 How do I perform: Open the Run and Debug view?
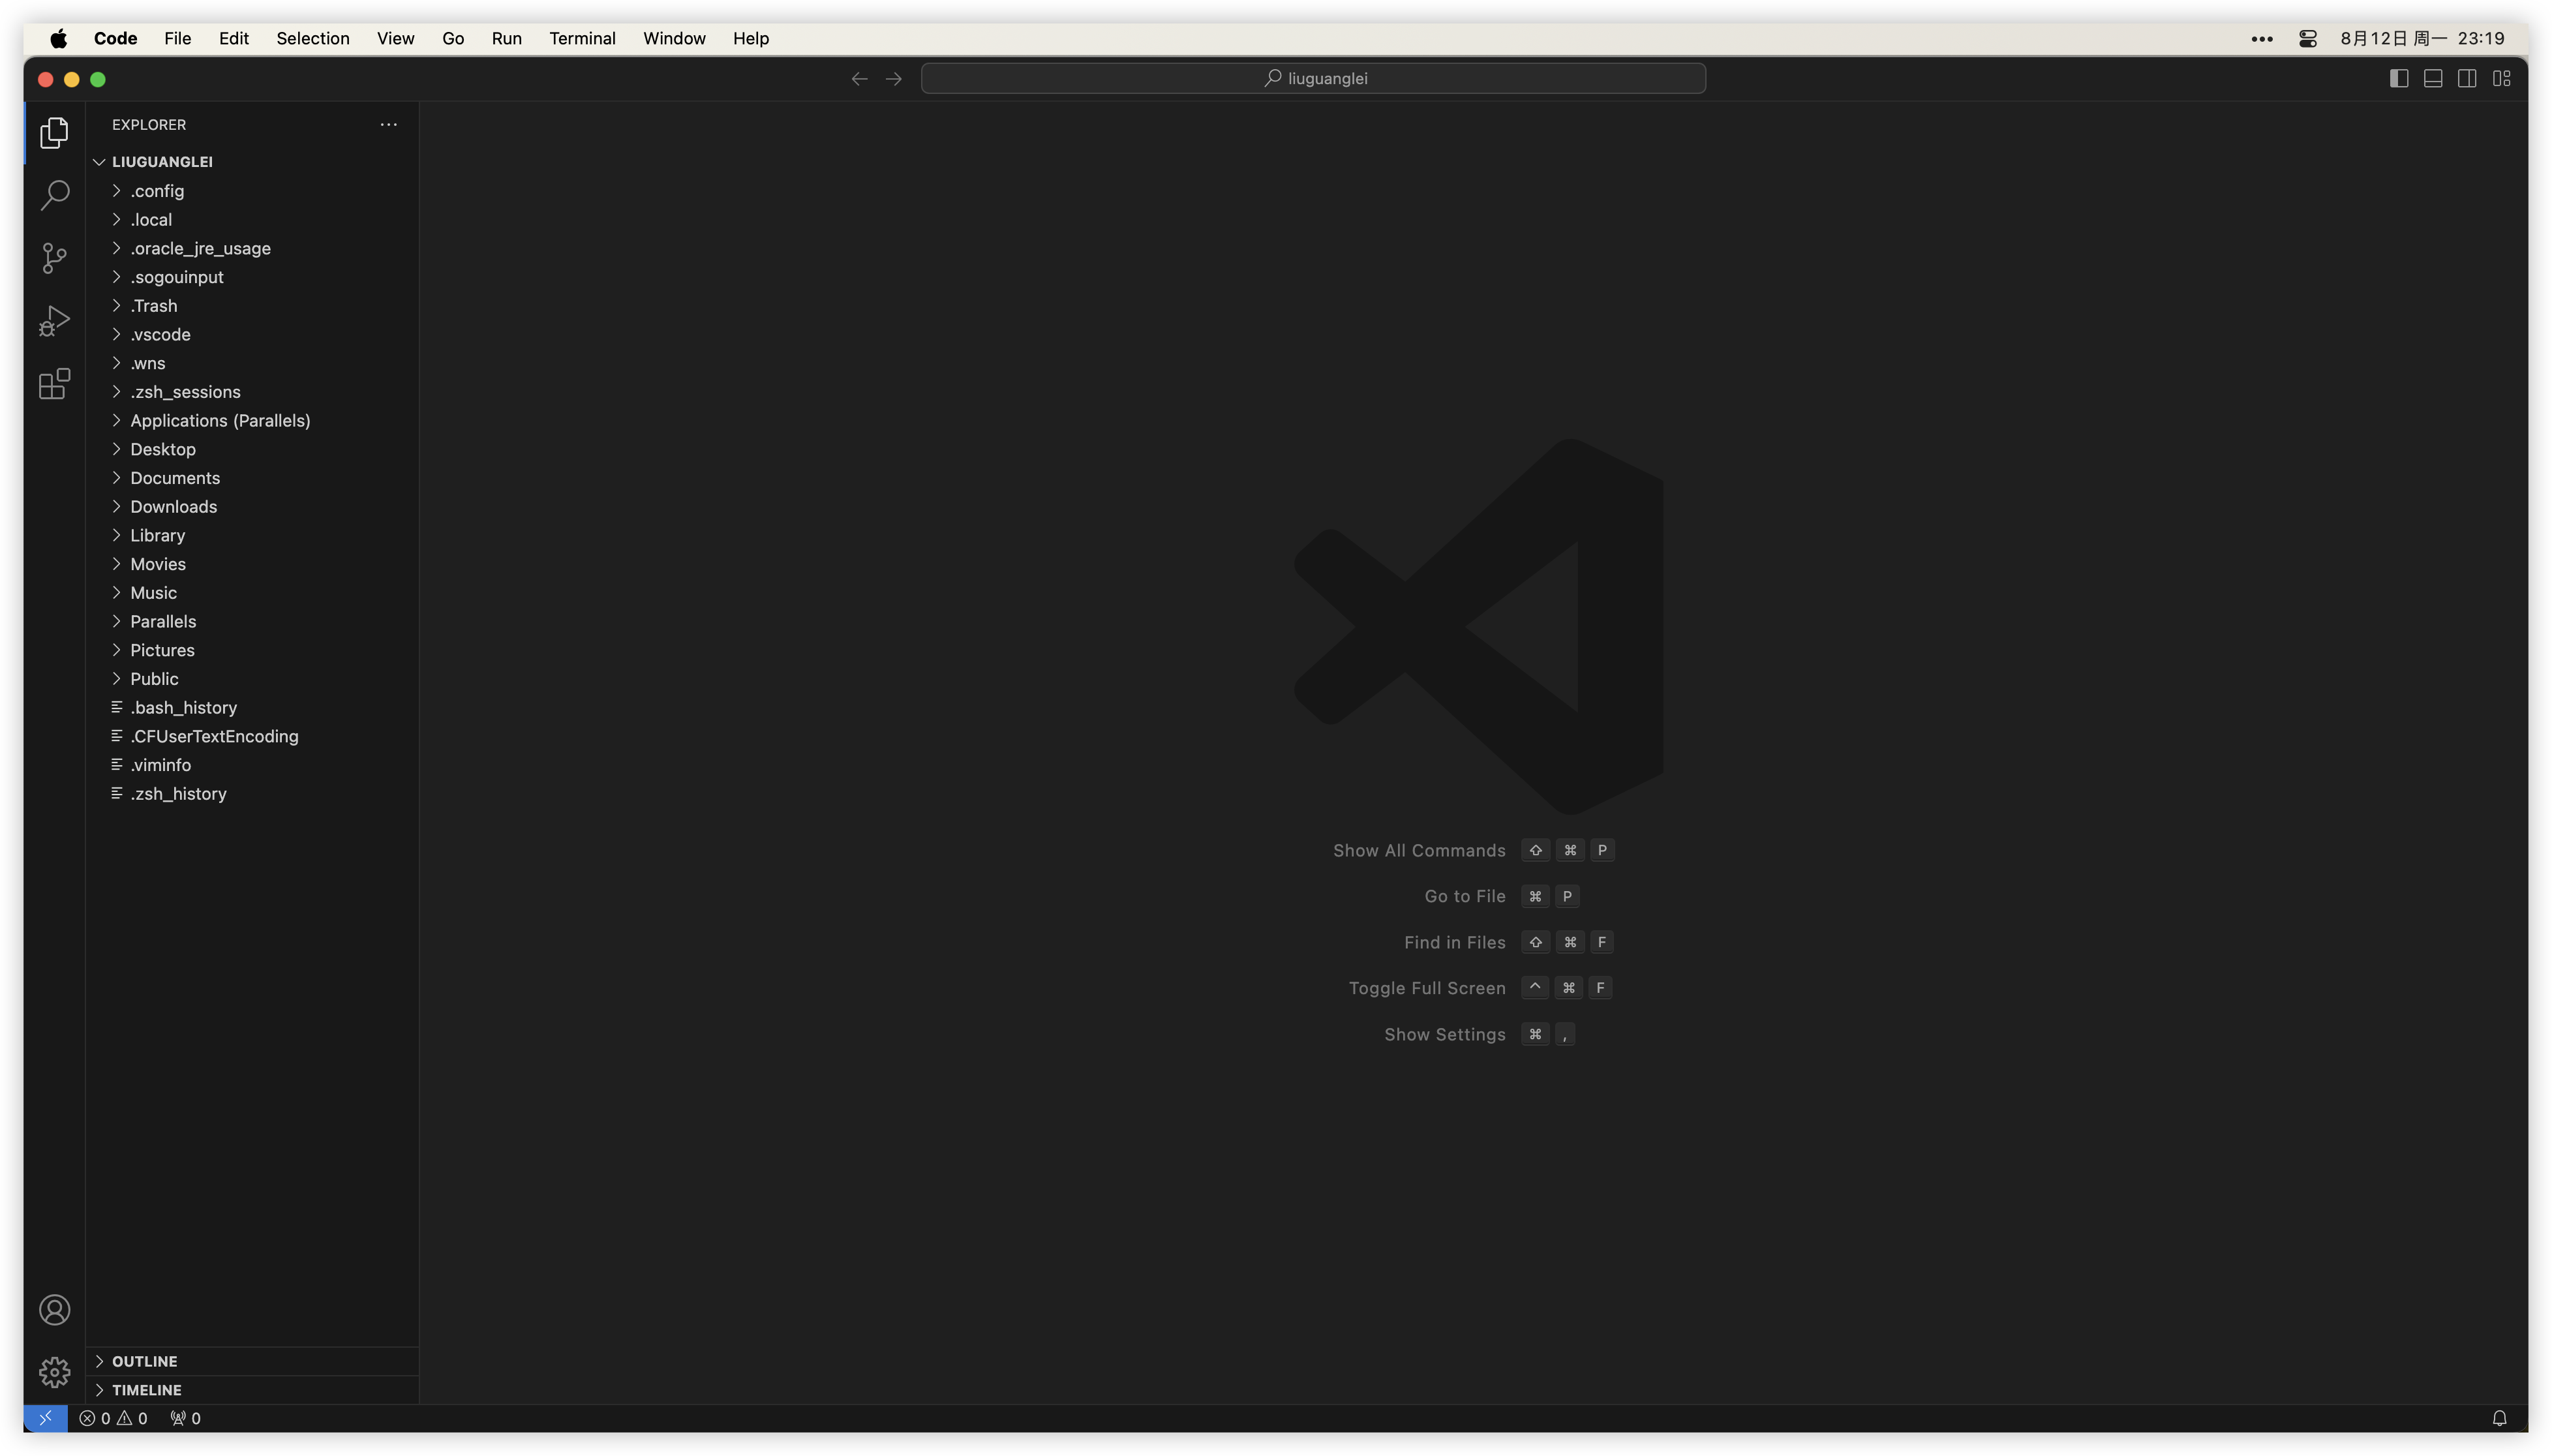click(54, 321)
